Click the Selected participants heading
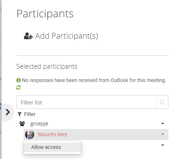 [47, 66]
